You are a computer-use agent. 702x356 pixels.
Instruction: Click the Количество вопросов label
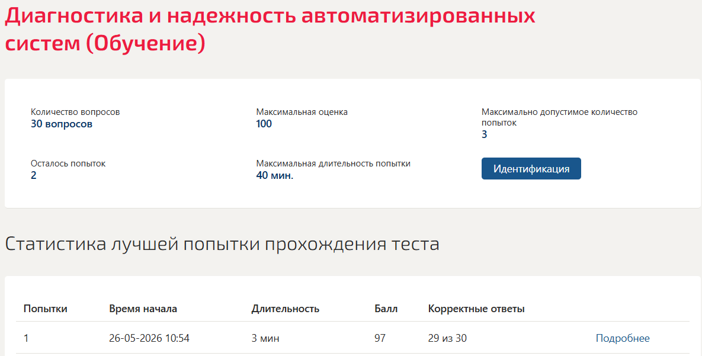pyautogui.click(x=75, y=112)
